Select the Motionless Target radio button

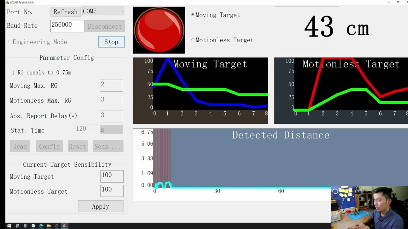click(x=193, y=40)
